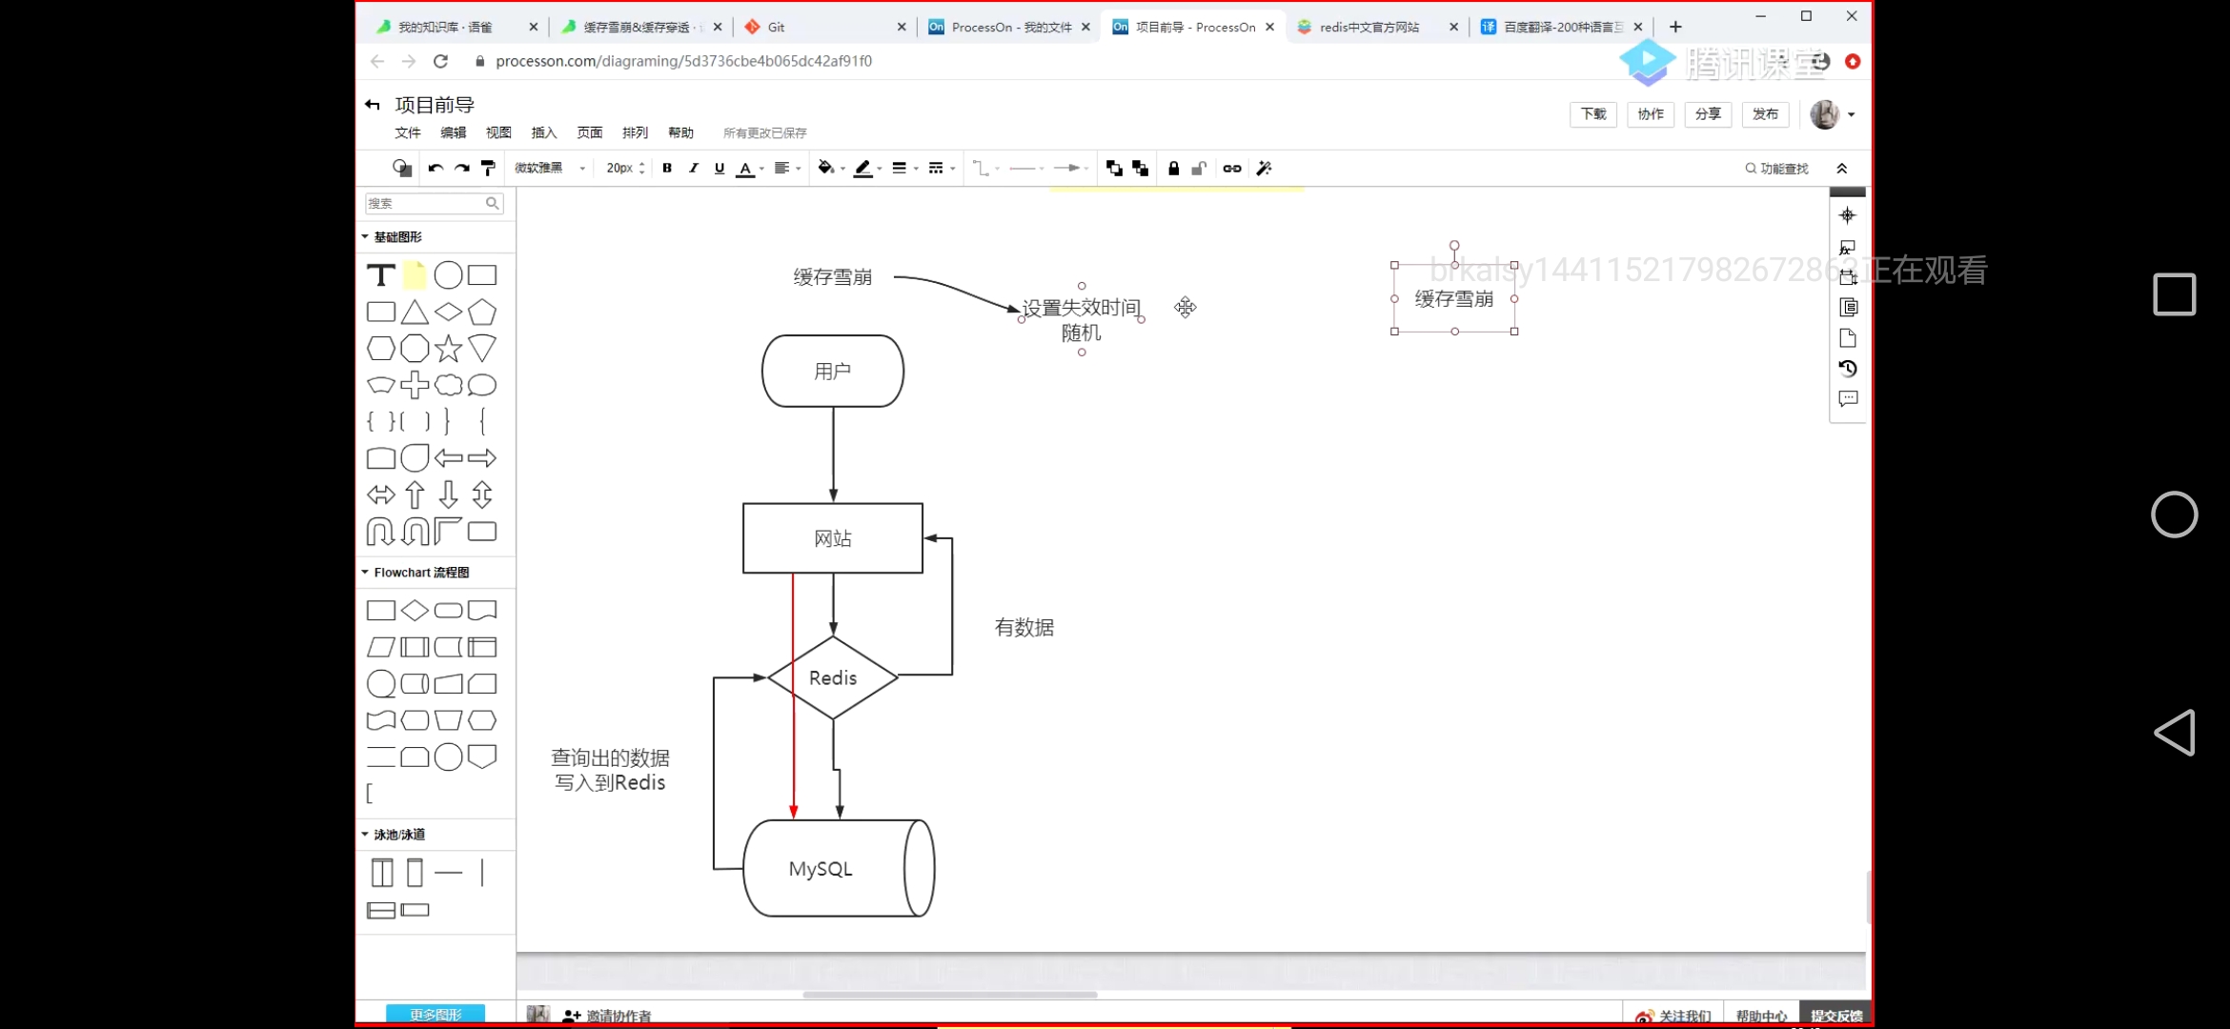The height and width of the screenshot is (1029, 2230).
Task: Click the undo arrow in toolbar
Action: point(436,169)
